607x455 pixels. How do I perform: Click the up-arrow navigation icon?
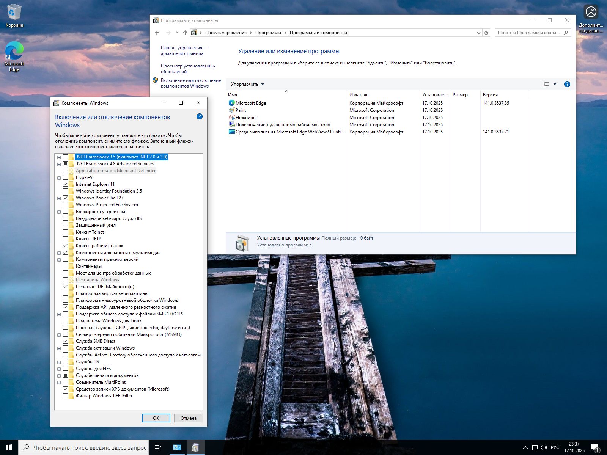coord(185,33)
